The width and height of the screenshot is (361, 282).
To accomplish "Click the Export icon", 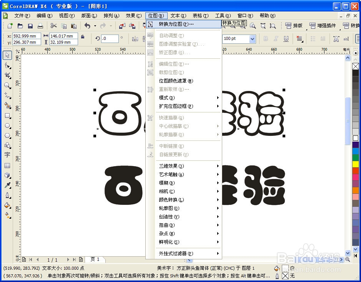I will click(132, 26).
